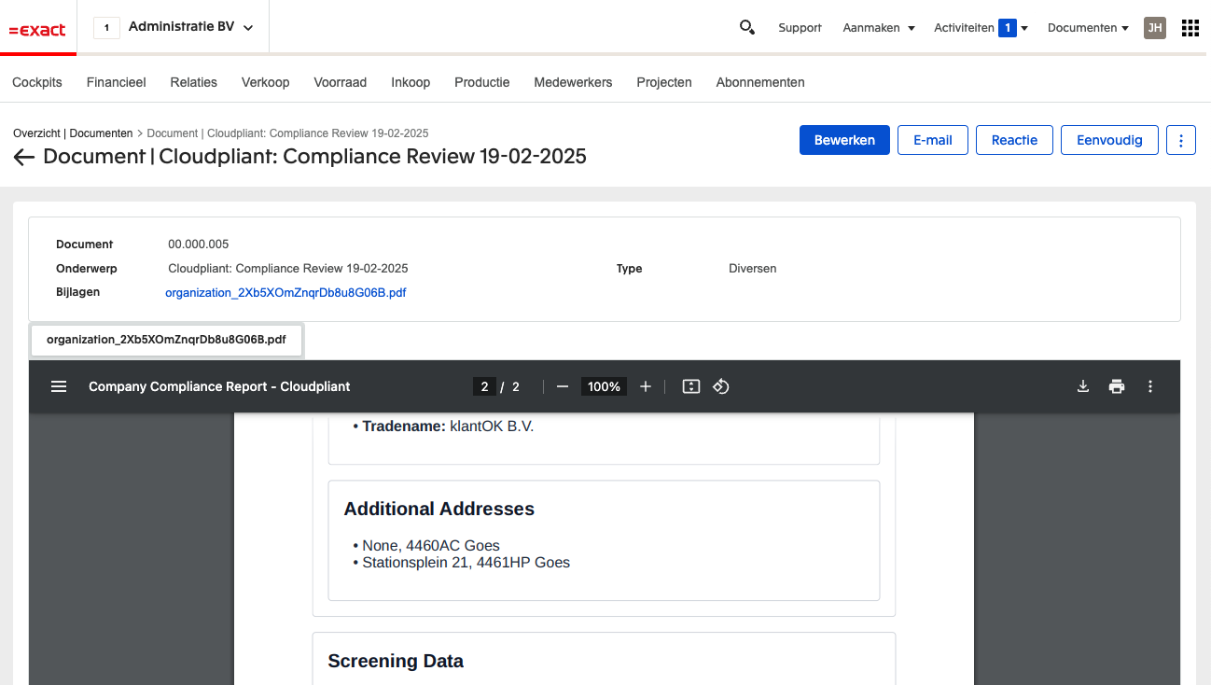Click the Bewerken button

click(844, 140)
